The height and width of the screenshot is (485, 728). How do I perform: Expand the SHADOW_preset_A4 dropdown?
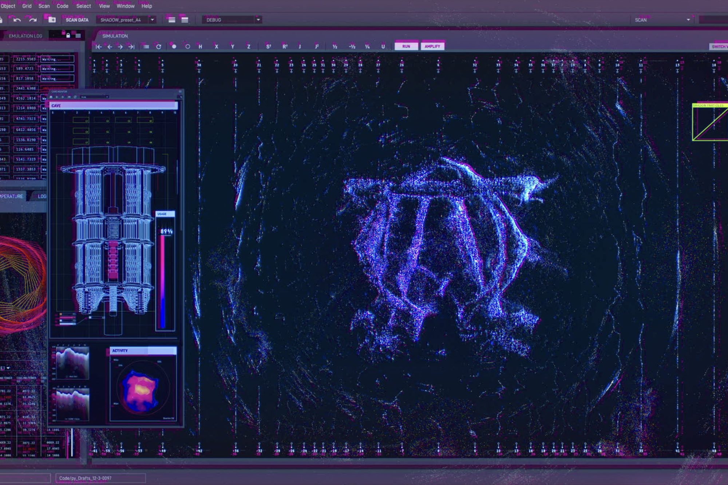153,20
